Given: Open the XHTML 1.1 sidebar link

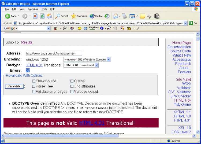Looking at the screenshot, I should 182,112.
